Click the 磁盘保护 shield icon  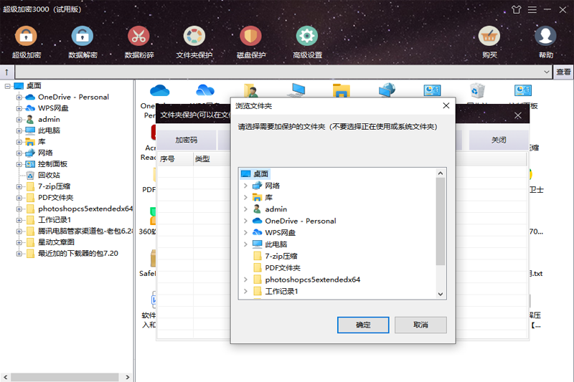click(250, 37)
